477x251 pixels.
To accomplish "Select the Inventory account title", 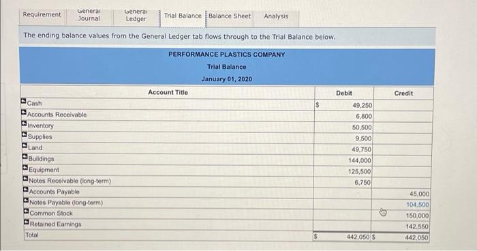I will click(x=40, y=125).
